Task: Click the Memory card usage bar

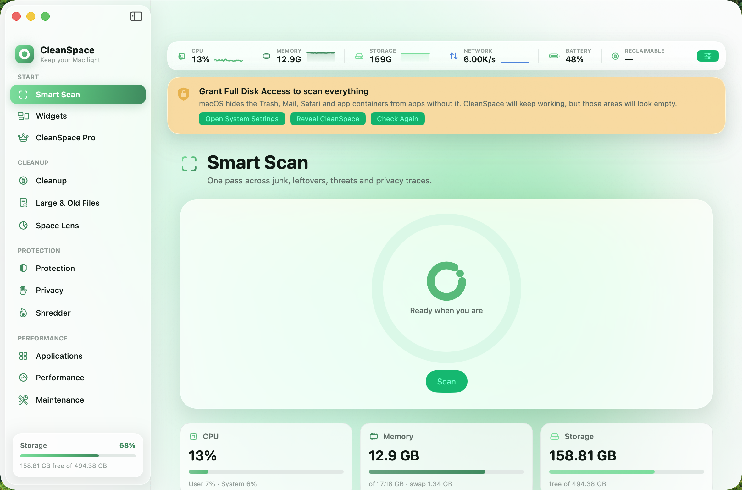Action: click(x=446, y=472)
